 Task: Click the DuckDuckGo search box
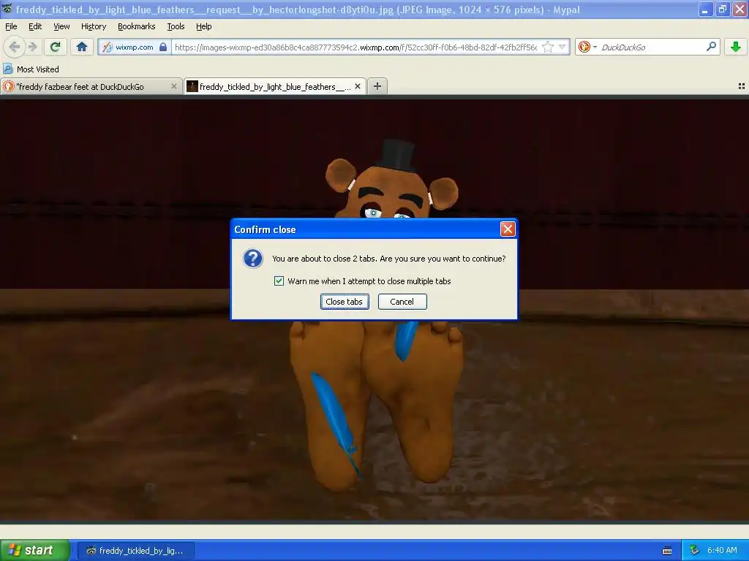[651, 47]
